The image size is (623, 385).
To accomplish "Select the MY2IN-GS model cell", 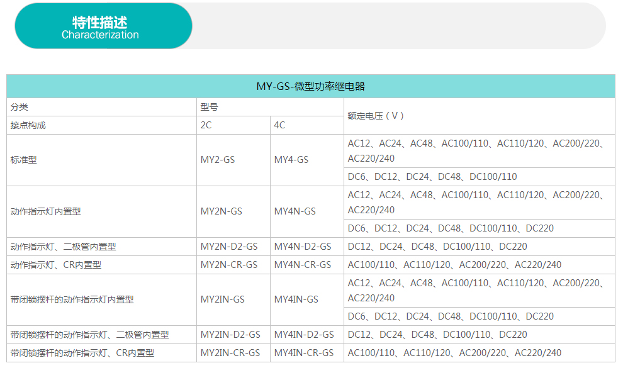I will tap(222, 299).
